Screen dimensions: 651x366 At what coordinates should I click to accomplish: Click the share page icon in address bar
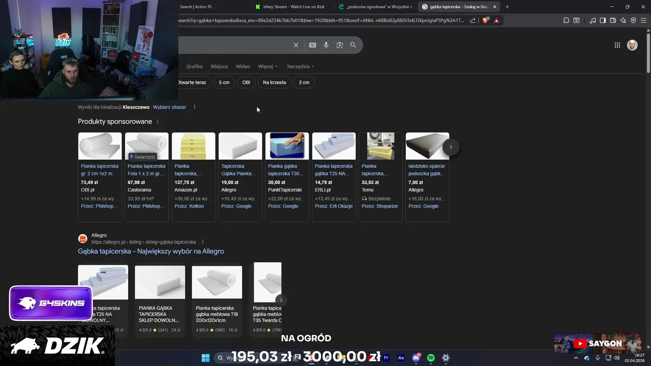point(473,20)
